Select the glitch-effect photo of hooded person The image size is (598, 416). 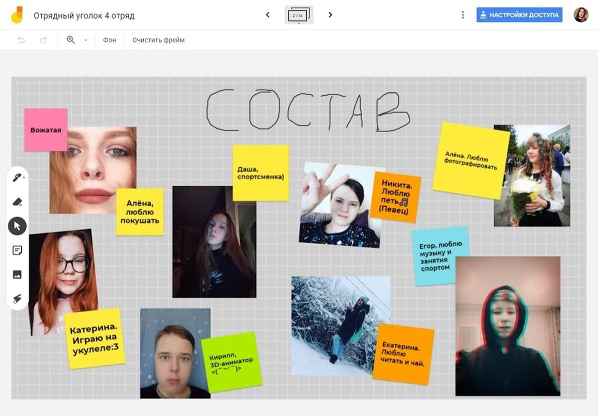(x=508, y=326)
